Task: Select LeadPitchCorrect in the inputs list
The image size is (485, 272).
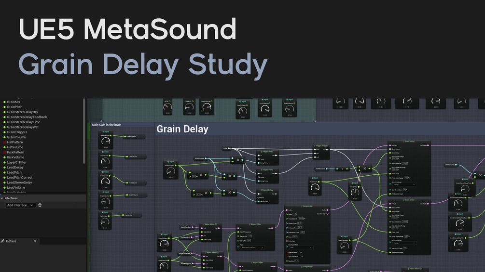Action: click(x=19, y=178)
